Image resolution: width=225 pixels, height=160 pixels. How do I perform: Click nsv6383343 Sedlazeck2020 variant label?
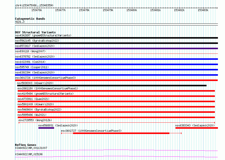coord(195,125)
